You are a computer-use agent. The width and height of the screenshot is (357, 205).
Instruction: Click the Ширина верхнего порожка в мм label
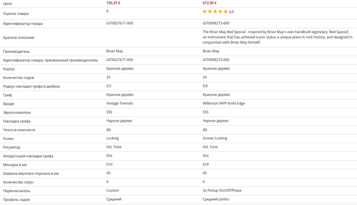(x=31, y=174)
